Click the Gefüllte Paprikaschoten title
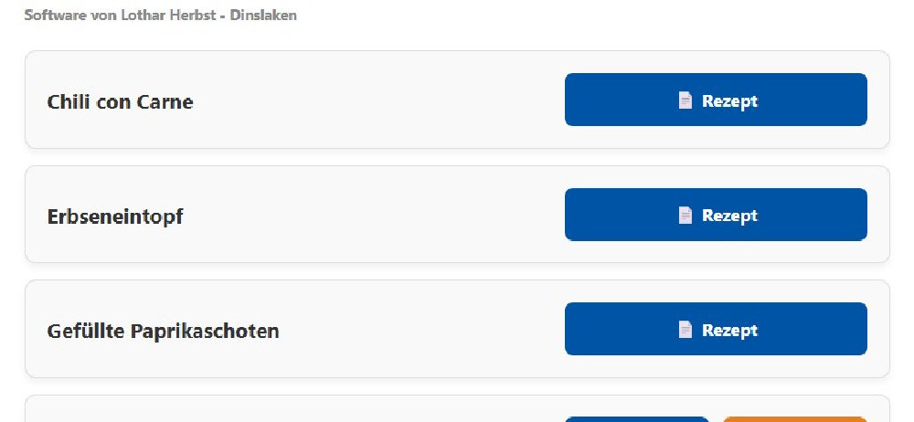The image size is (914, 422). [x=163, y=331]
